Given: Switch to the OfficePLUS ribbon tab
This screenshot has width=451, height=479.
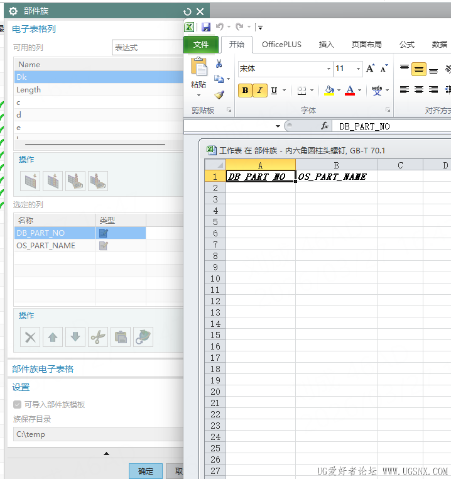Looking at the screenshot, I should (281, 45).
